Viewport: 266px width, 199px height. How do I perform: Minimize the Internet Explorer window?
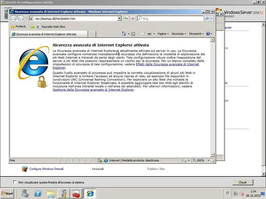click(203, 11)
